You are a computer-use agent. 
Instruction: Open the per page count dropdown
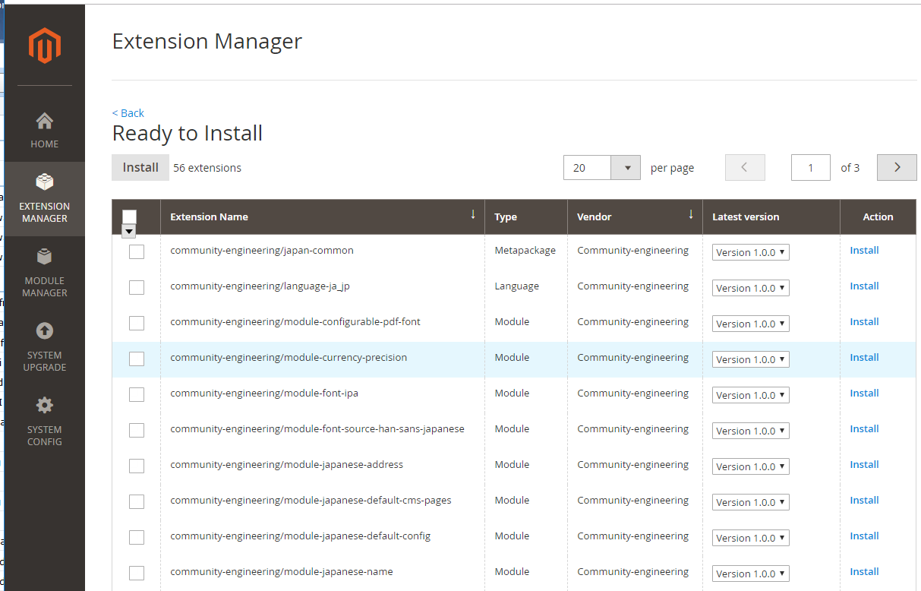626,168
